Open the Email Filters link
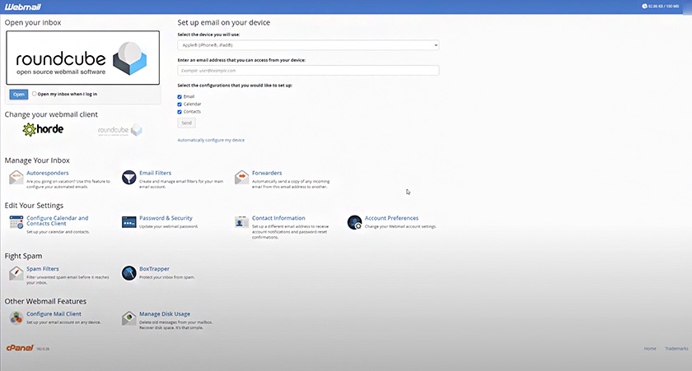The height and width of the screenshot is (371, 692). (x=156, y=174)
